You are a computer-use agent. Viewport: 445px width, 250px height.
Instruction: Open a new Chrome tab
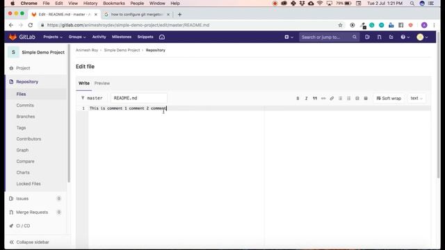point(179,15)
